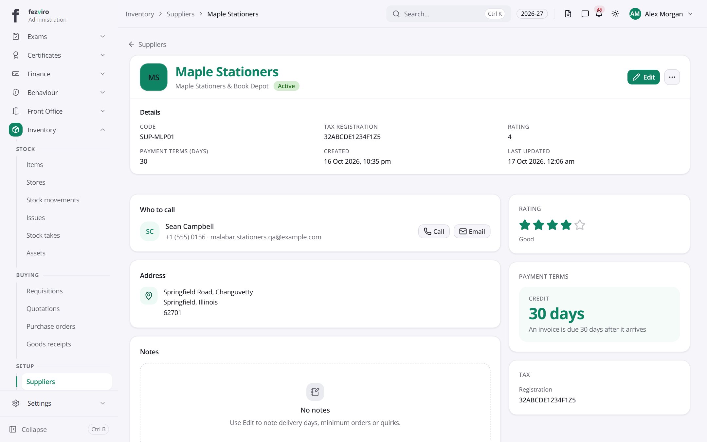Click the Settings gear icon
The image size is (707, 442).
click(16, 403)
